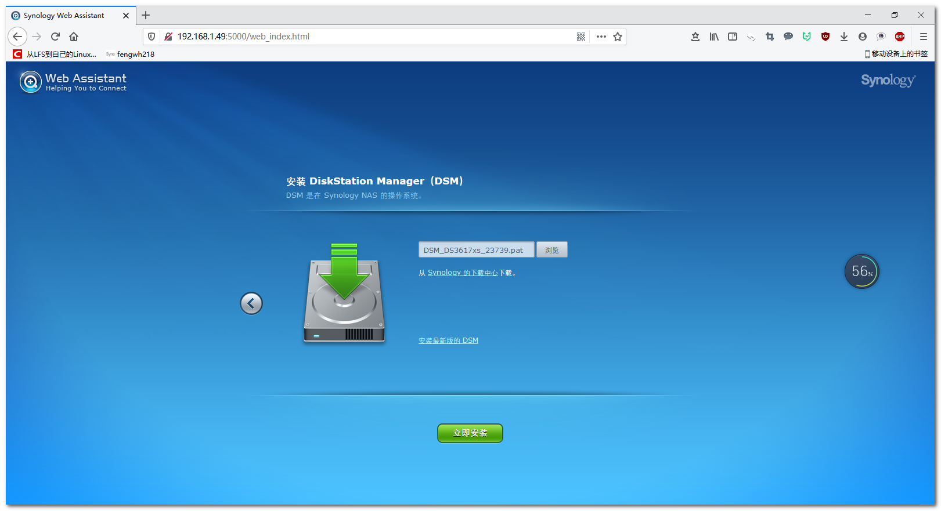This screenshot has height=511, width=941.
Task: Open the Adblock Plus icon
Action: coord(900,37)
